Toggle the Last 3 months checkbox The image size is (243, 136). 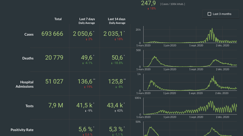tap(209, 14)
